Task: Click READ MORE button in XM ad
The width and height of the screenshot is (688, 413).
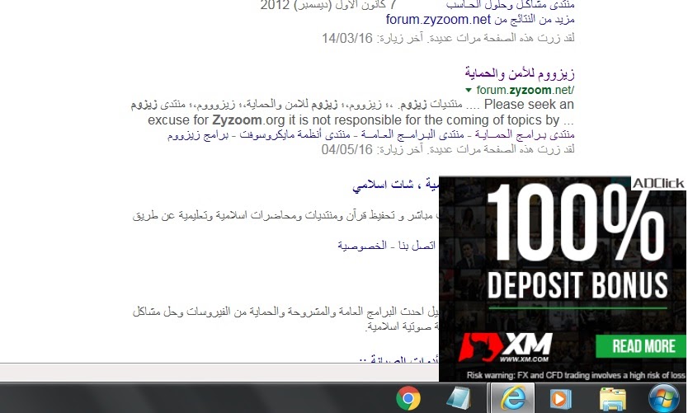Action: point(641,346)
